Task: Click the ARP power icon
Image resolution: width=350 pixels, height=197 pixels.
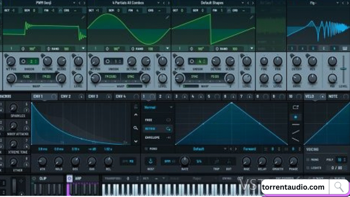Action: pyautogui.click(x=69, y=178)
